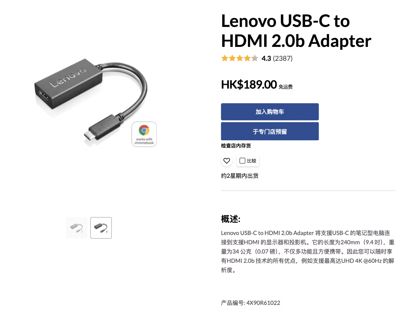The height and width of the screenshot is (317, 417).
Task: Click the 免运费 free shipping label
Action: [285, 87]
